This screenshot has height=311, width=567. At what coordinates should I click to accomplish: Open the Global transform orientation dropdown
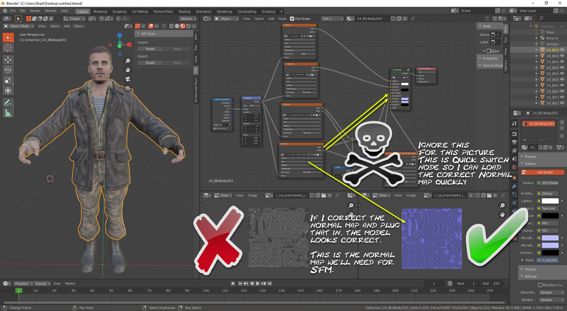click(x=74, y=19)
